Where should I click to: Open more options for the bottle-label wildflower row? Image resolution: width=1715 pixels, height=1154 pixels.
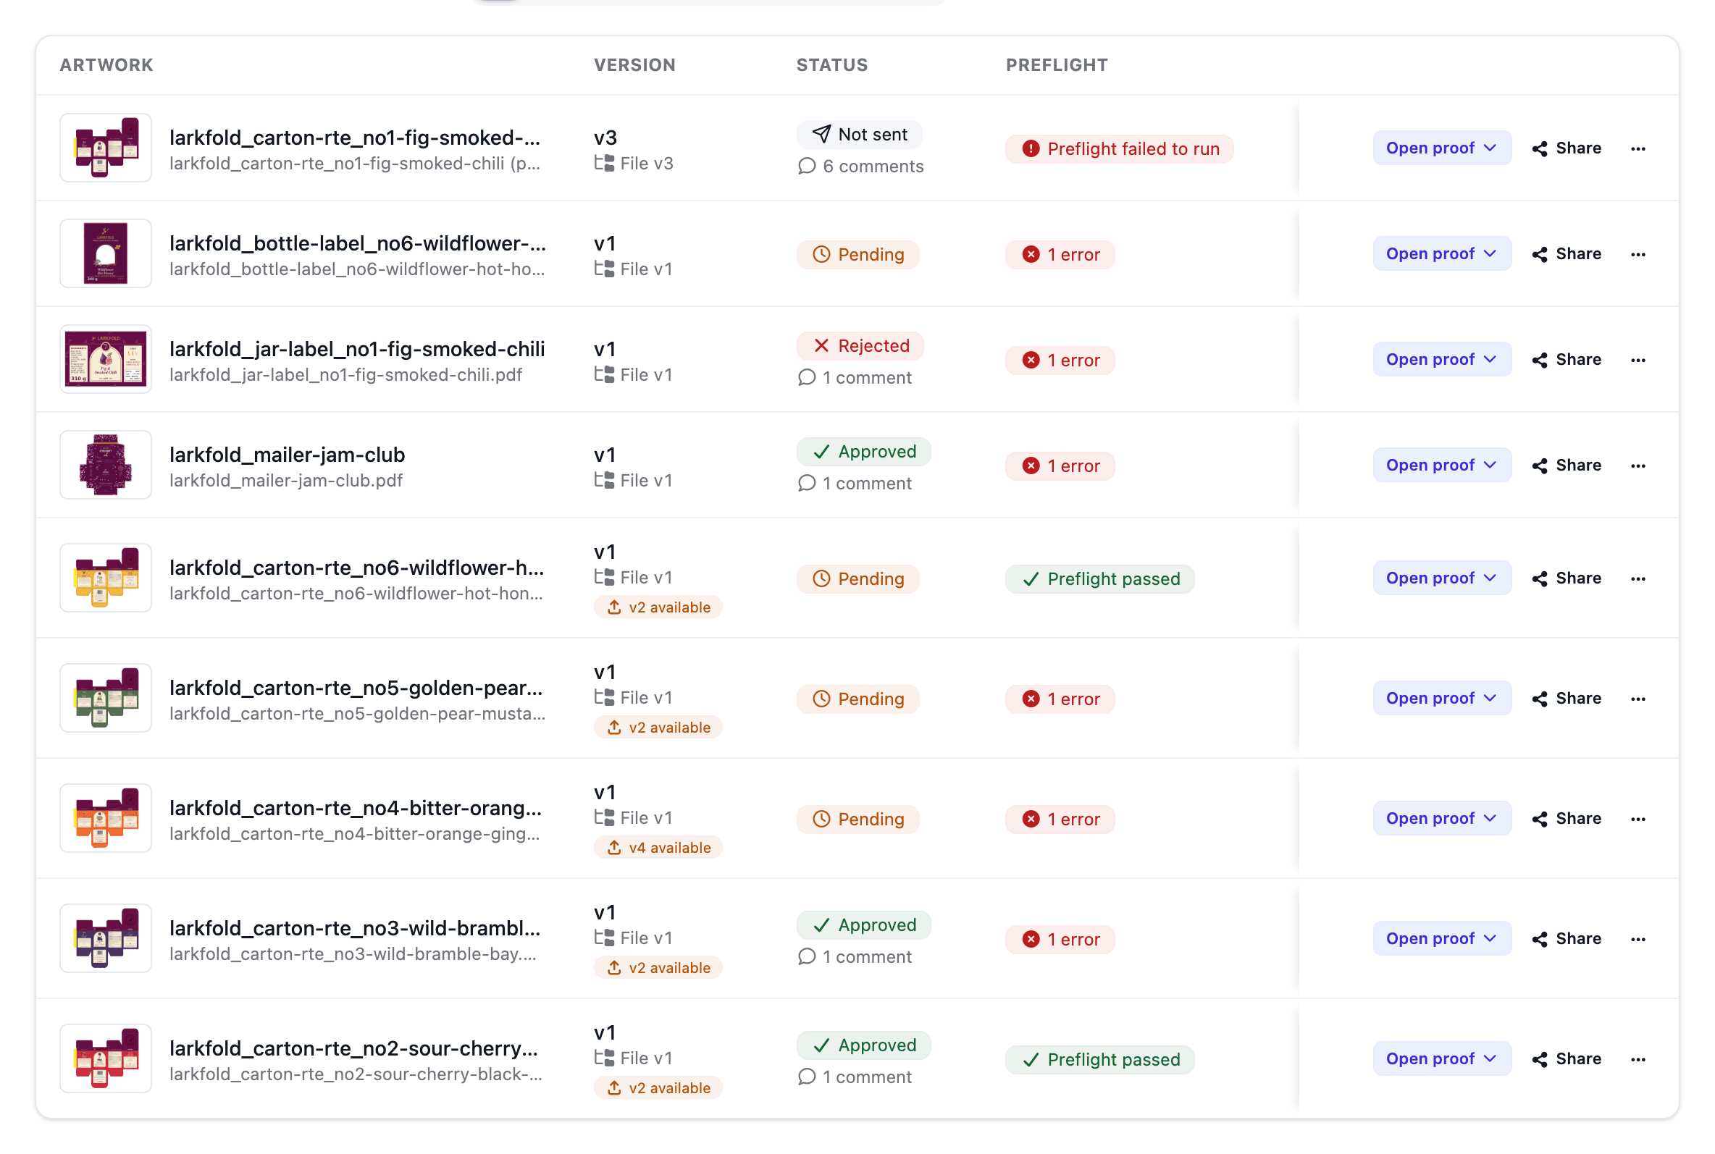(1637, 254)
